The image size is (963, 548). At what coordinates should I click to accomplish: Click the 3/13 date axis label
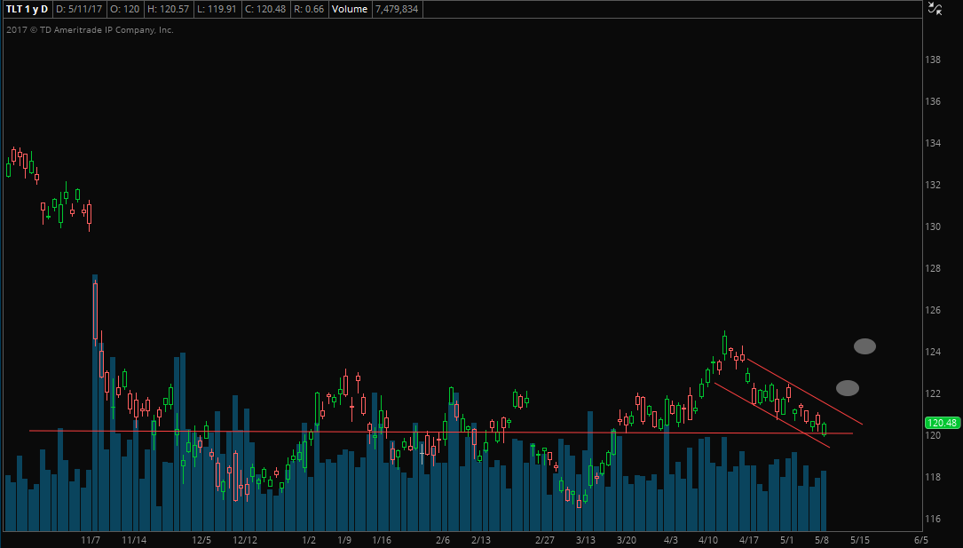click(x=585, y=540)
